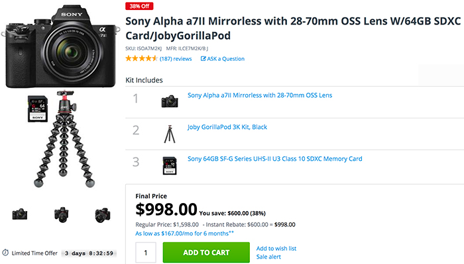Open the (187) reviews link

point(176,59)
